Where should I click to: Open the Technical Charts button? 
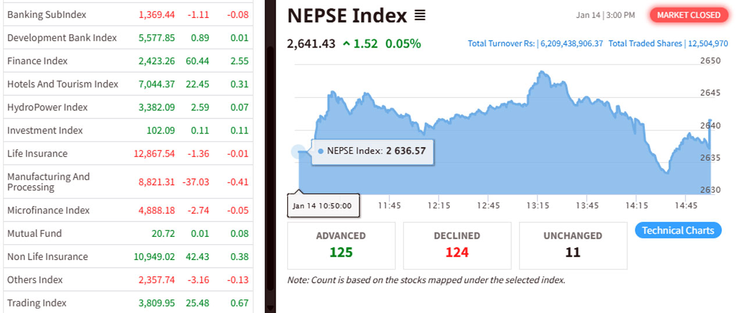tap(678, 231)
